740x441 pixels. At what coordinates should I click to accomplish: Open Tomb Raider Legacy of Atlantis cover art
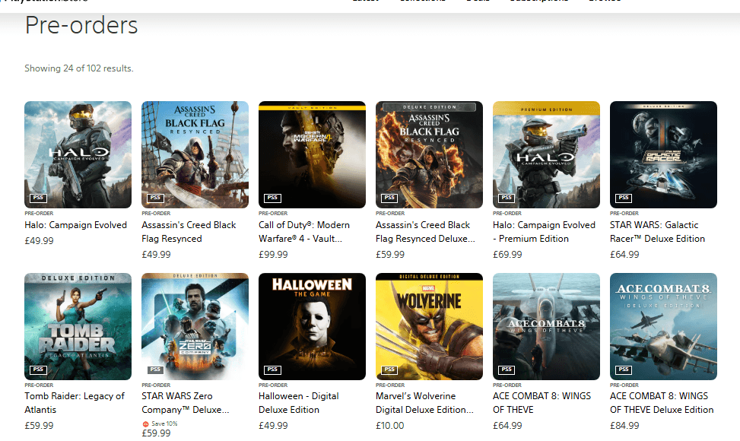[78, 326]
